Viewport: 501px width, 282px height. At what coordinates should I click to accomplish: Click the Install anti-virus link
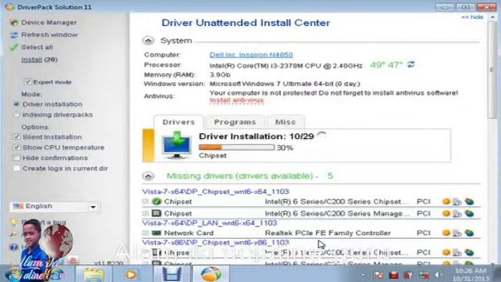(236, 100)
